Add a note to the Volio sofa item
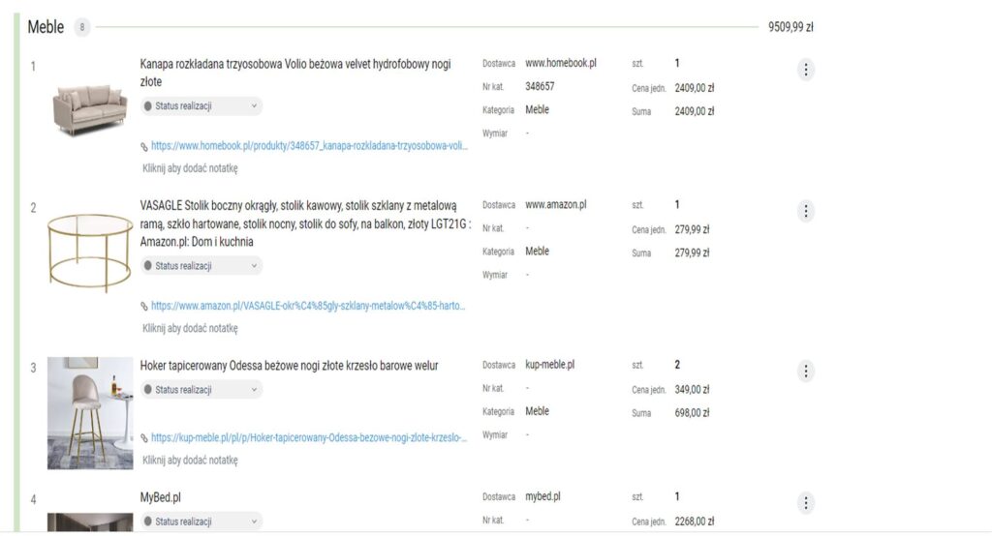The height and width of the screenshot is (536, 992). tap(190, 168)
